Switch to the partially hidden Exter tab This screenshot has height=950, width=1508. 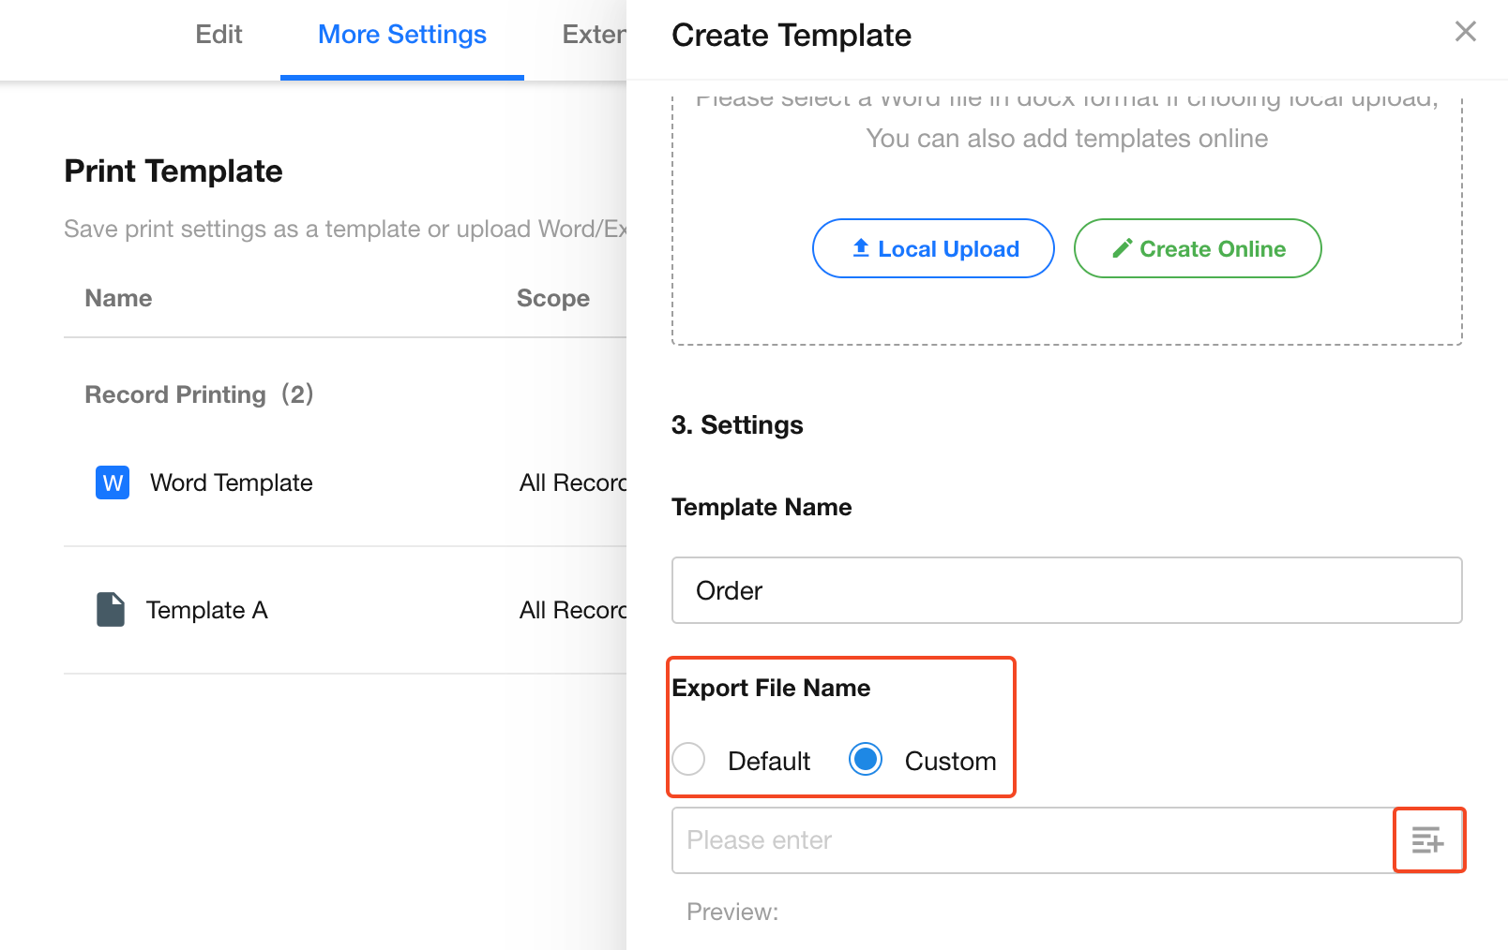[x=593, y=35]
